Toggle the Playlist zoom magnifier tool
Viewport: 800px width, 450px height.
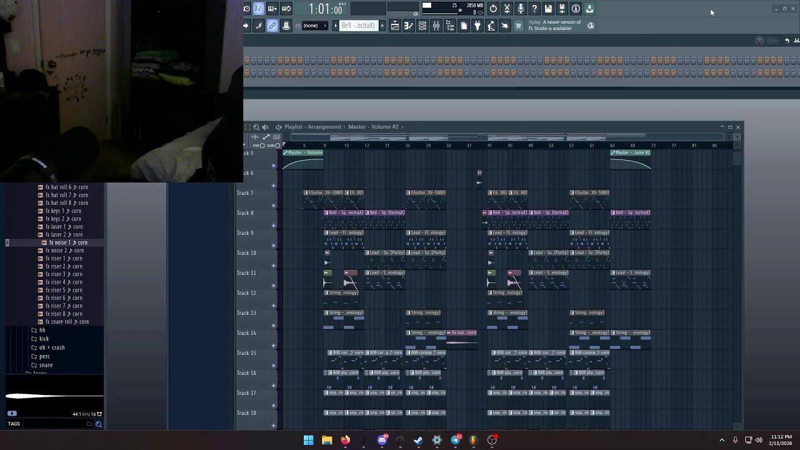(x=256, y=127)
